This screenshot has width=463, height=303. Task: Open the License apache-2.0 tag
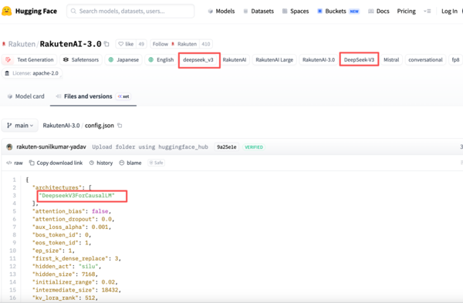(x=32, y=73)
